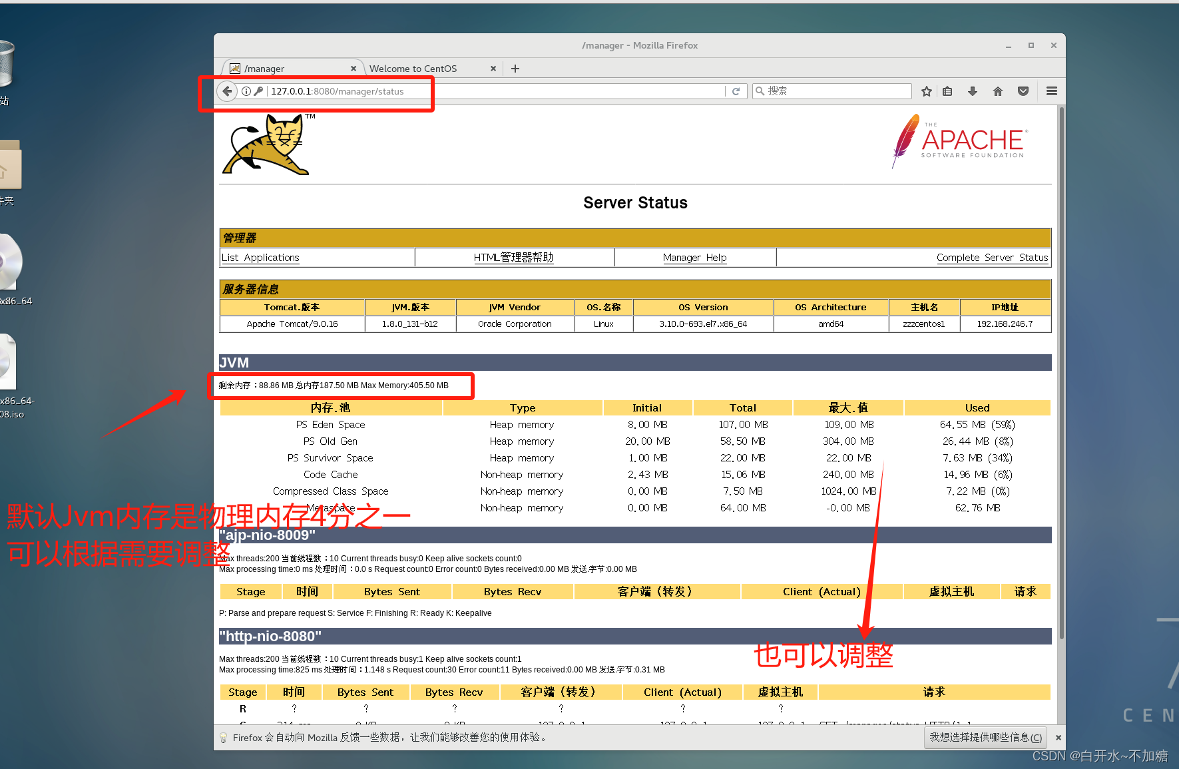Image resolution: width=1179 pixels, height=769 pixels.
Task: Click the Server Status heading
Action: (635, 203)
